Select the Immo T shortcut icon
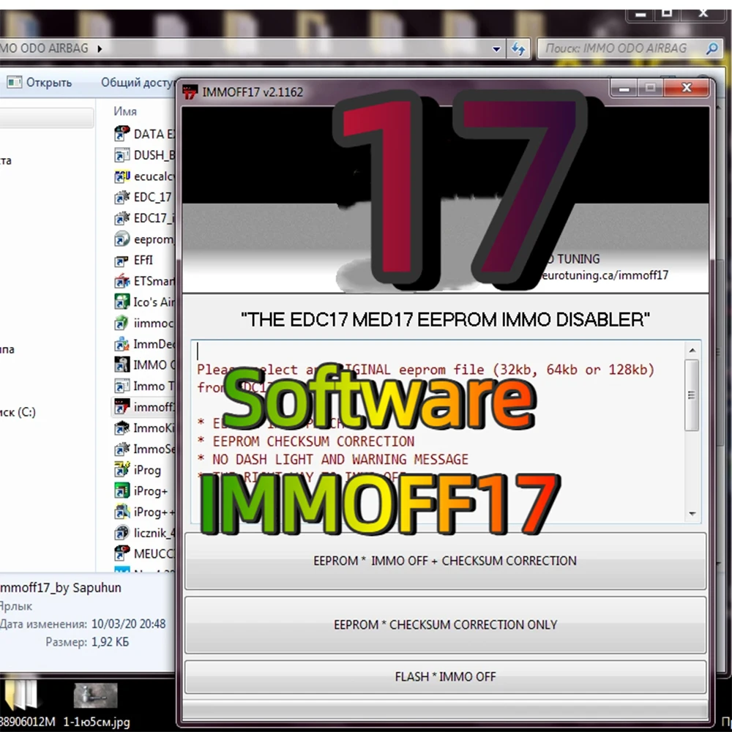 point(122,386)
